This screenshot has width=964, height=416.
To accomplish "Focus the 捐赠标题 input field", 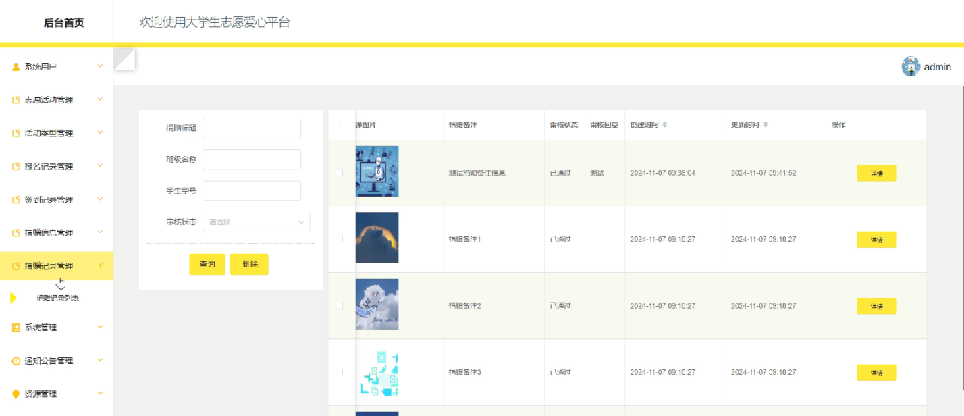I will (x=252, y=128).
